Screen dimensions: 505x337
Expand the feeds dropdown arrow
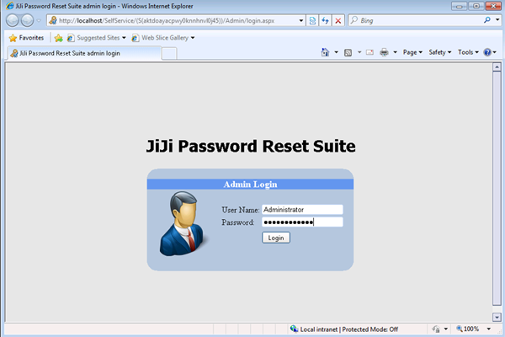[359, 52]
